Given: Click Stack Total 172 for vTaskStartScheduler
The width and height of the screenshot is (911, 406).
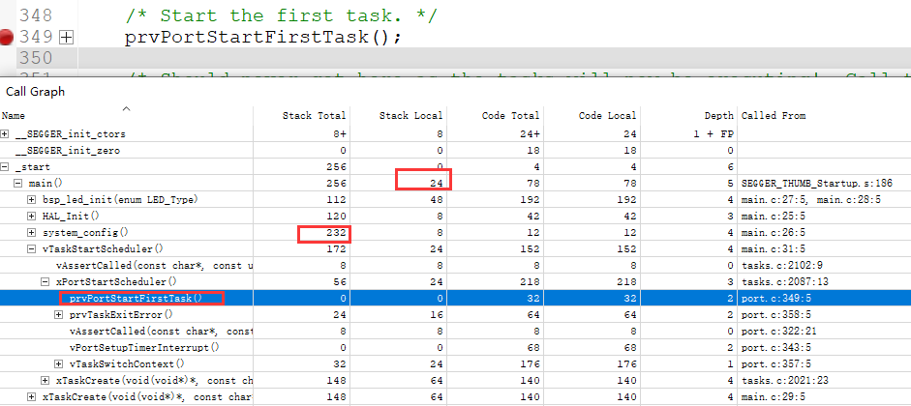Looking at the screenshot, I should coord(336,248).
